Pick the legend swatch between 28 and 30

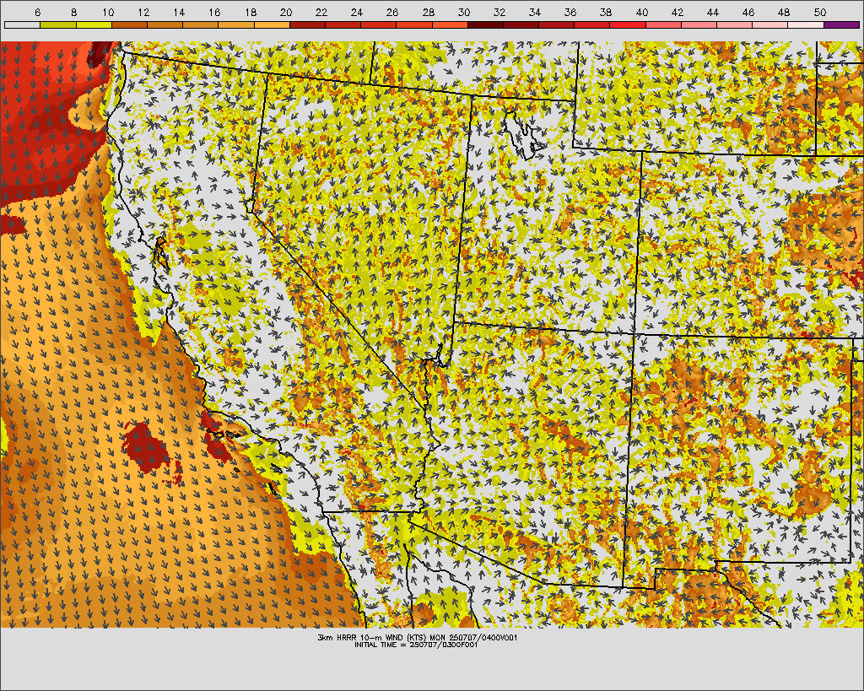pos(451,24)
